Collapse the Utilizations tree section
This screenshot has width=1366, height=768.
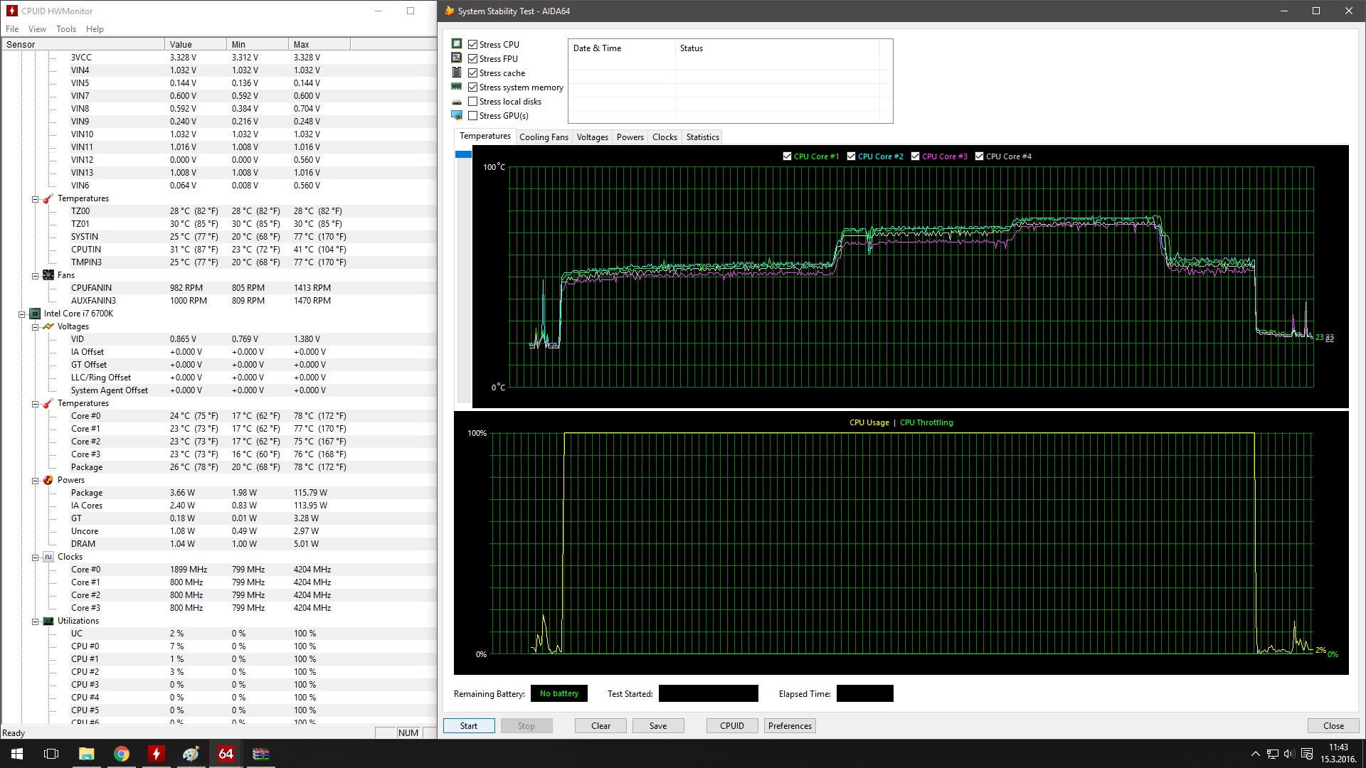point(35,621)
